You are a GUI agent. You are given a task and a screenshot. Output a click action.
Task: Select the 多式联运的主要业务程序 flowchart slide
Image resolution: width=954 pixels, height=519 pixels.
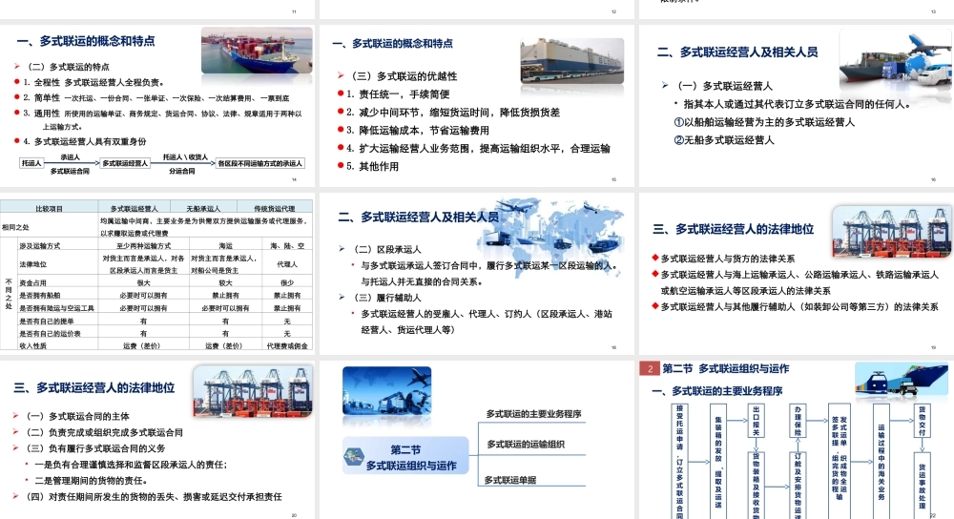tap(797, 439)
